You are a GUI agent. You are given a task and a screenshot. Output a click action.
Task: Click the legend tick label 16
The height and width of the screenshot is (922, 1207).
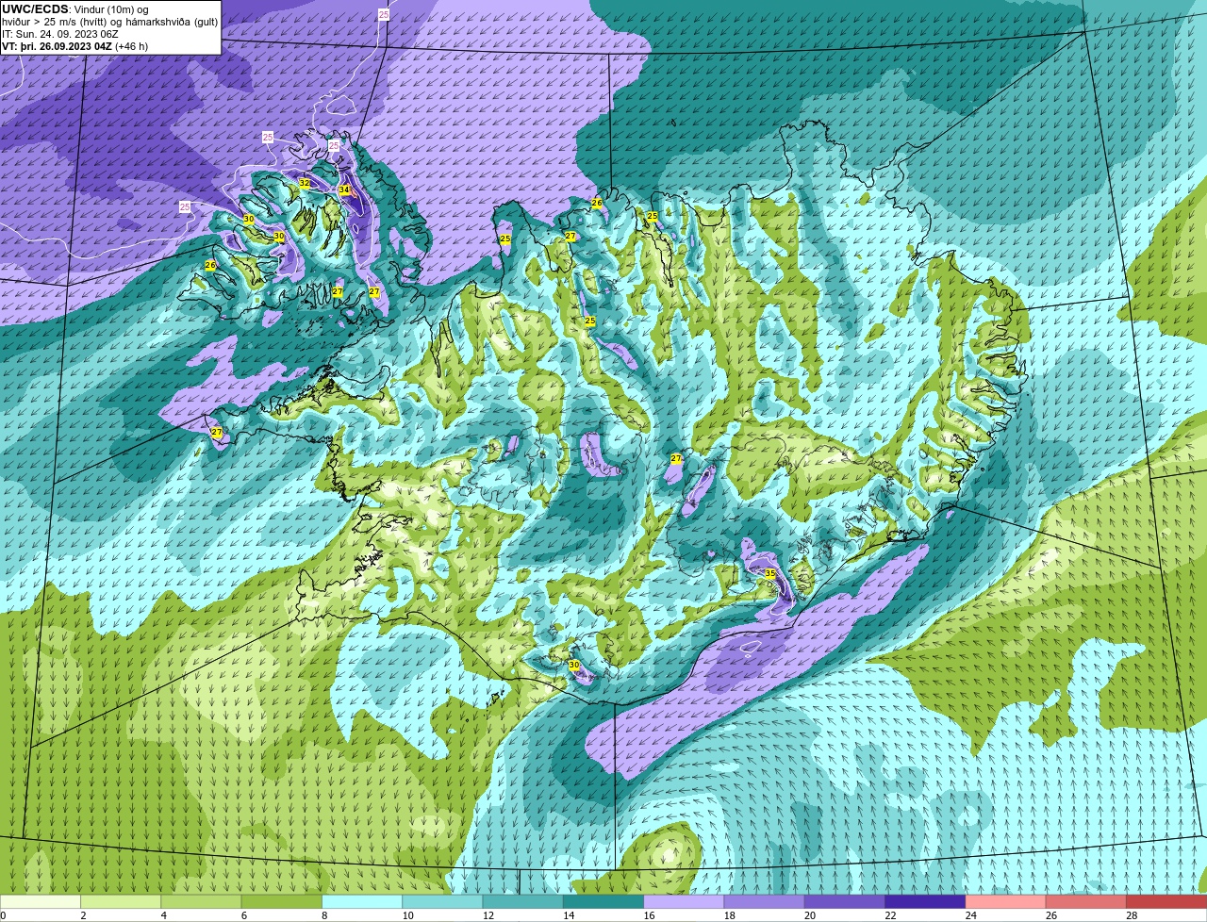(649, 915)
